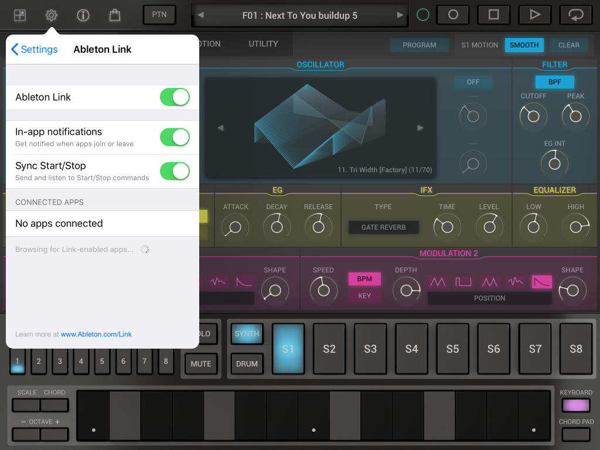Adjust the filter CUTOFF knob
Viewport: 600px width, 450px height.
point(533,116)
